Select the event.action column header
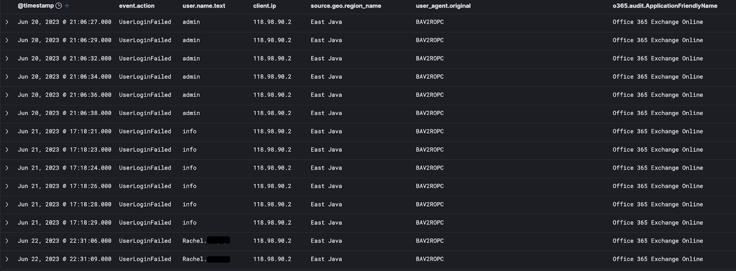The image size is (736, 271). pyautogui.click(x=137, y=6)
